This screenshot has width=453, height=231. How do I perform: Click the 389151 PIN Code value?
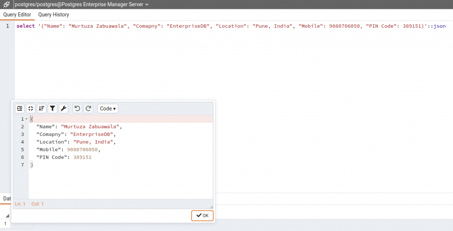click(x=82, y=157)
